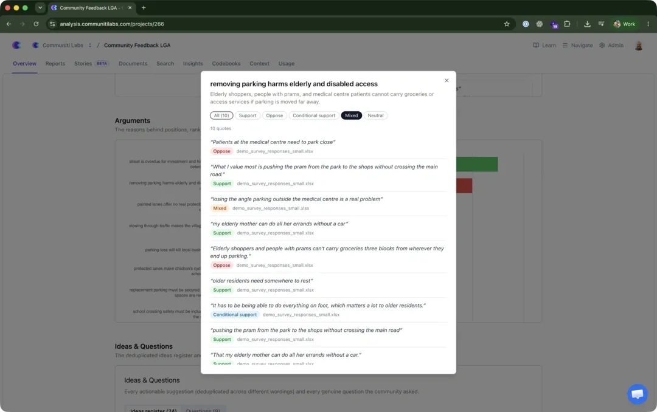Filter quotes by Support
This screenshot has height=412, width=657.
[248, 115]
